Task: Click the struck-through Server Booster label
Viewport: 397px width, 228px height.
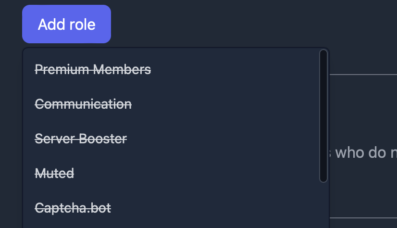Action: (81, 139)
